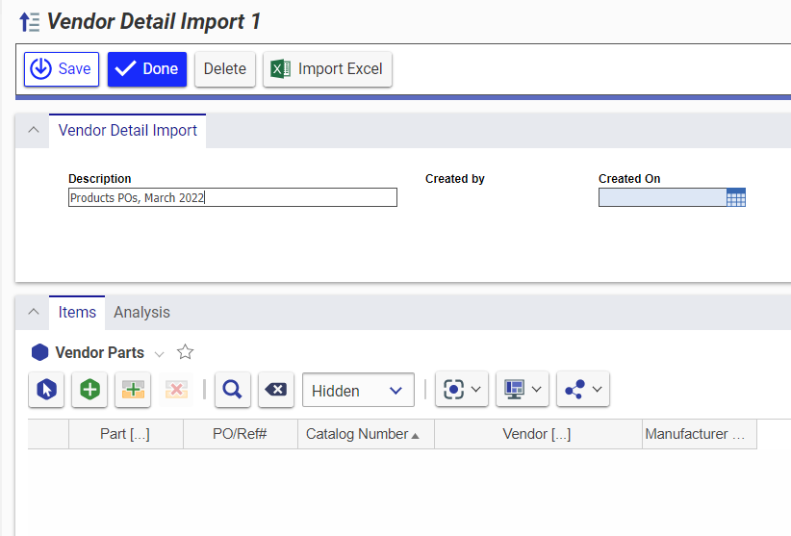
Task: Click the Save button
Action: [62, 69]
